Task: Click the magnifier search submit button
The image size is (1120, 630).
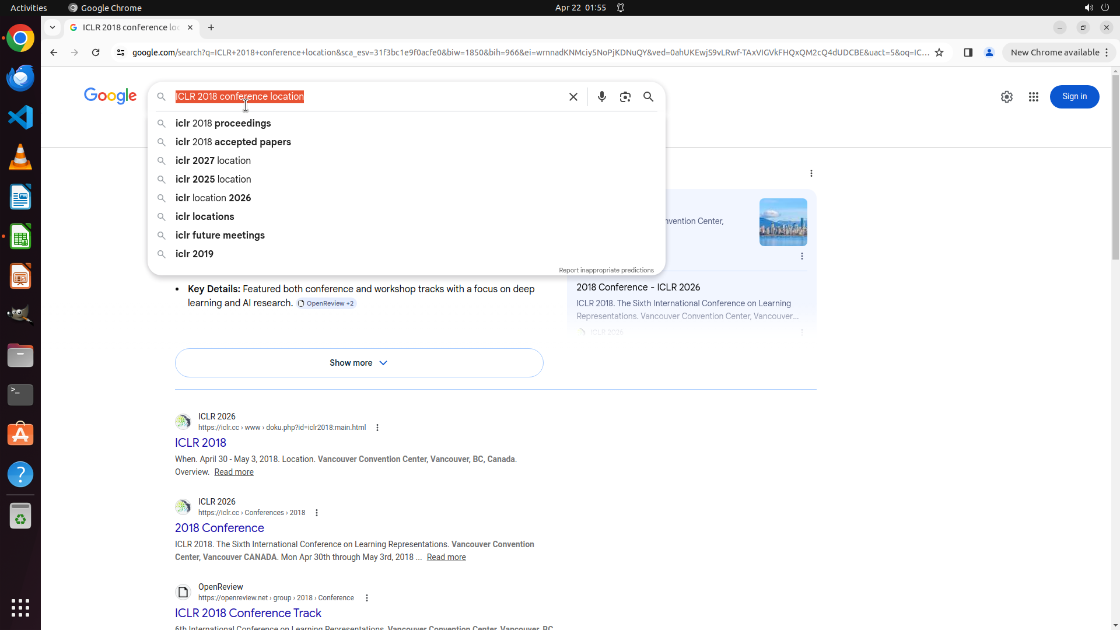Action: [x=648, y=97]
